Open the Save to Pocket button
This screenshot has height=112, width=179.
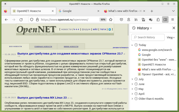[121, 19]
